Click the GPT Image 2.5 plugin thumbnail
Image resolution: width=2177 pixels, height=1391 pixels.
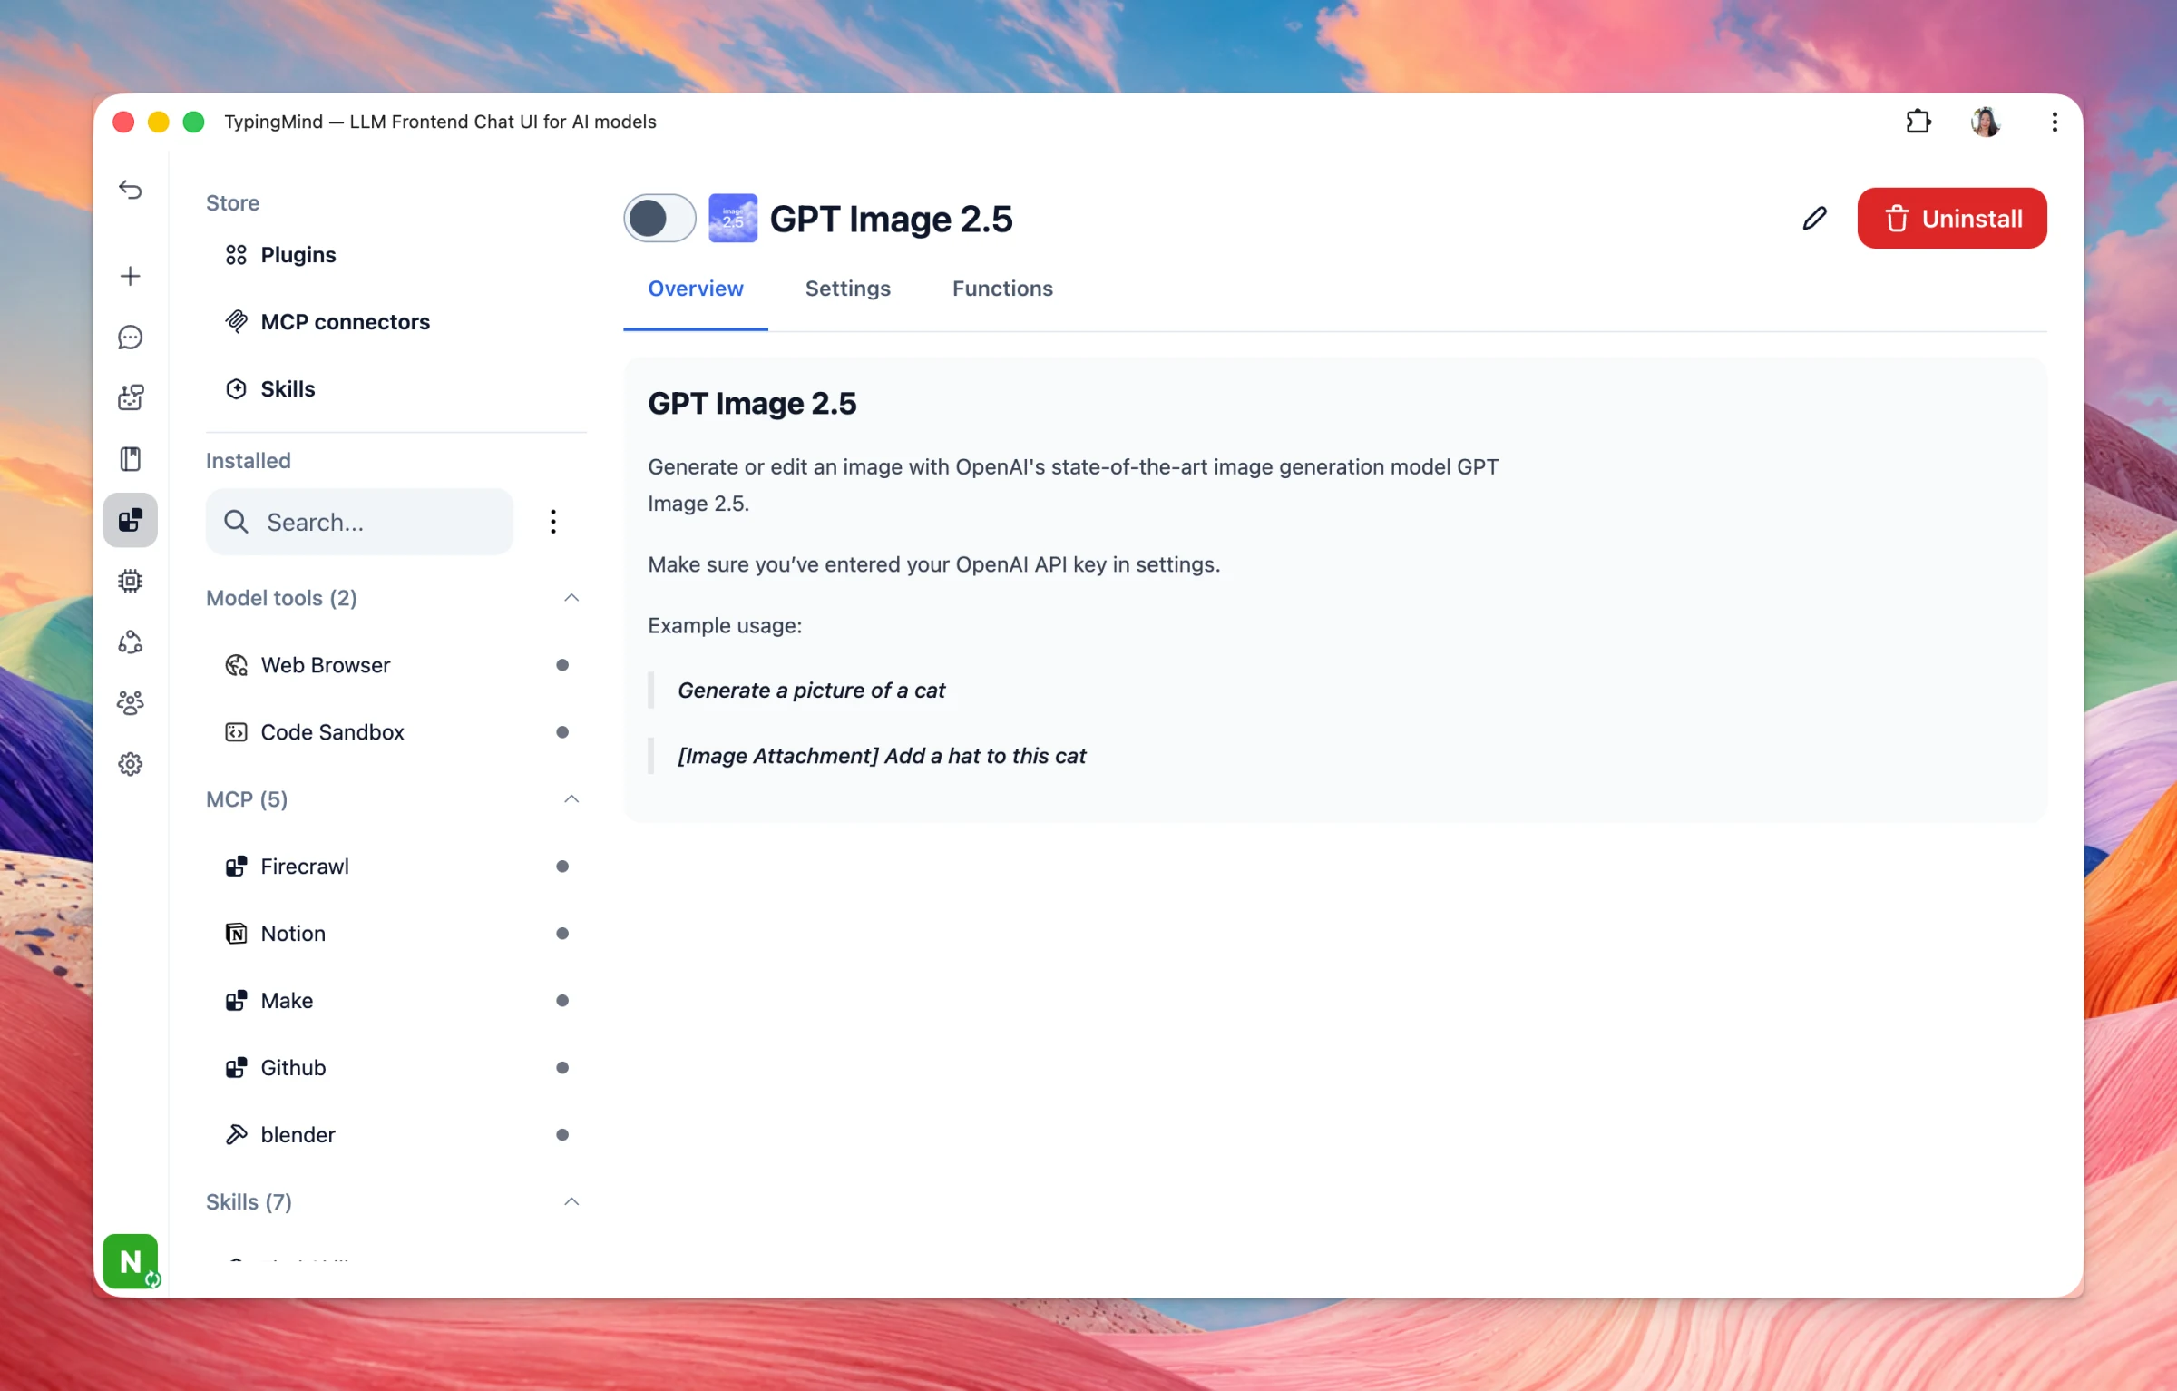click(733, 219)
